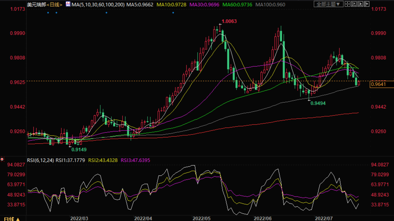Click the blue event dot near 2022/05
Image resolution: width=394 pixels, height=221 pixels.
point(173,13)
